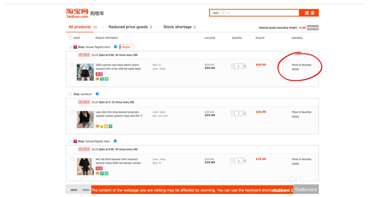The image size is (374, 197).
Task: Click the green 7-day return icon under denim shorts
Action: [x=102, y=79]
